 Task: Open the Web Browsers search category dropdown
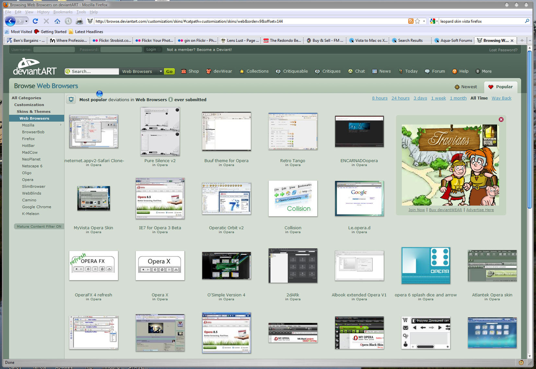160,71
